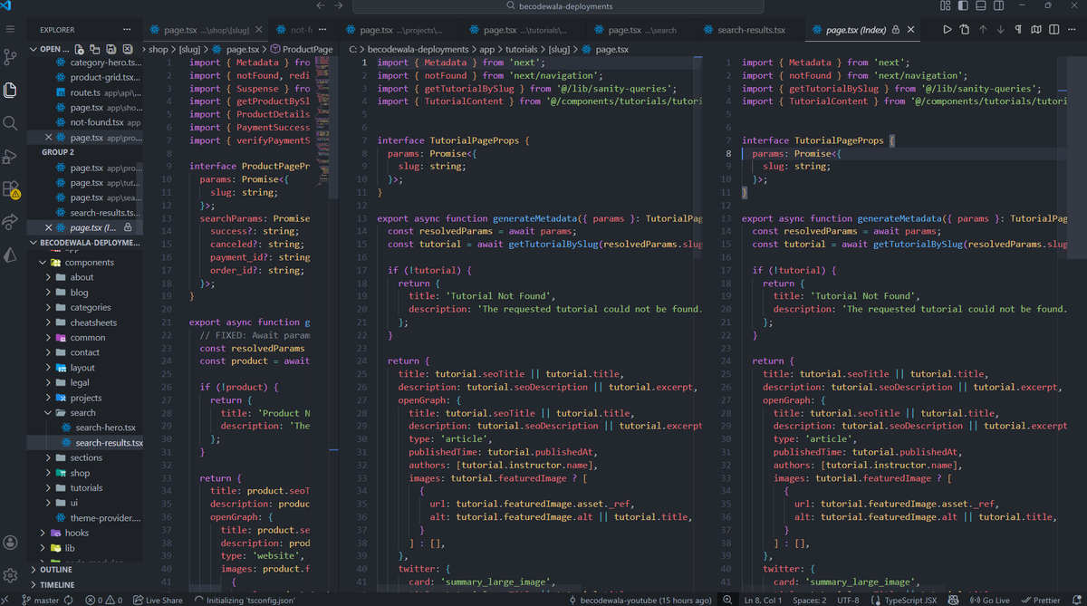Click the hamburger application menu
1087x606 pixels.
(11, 29)
